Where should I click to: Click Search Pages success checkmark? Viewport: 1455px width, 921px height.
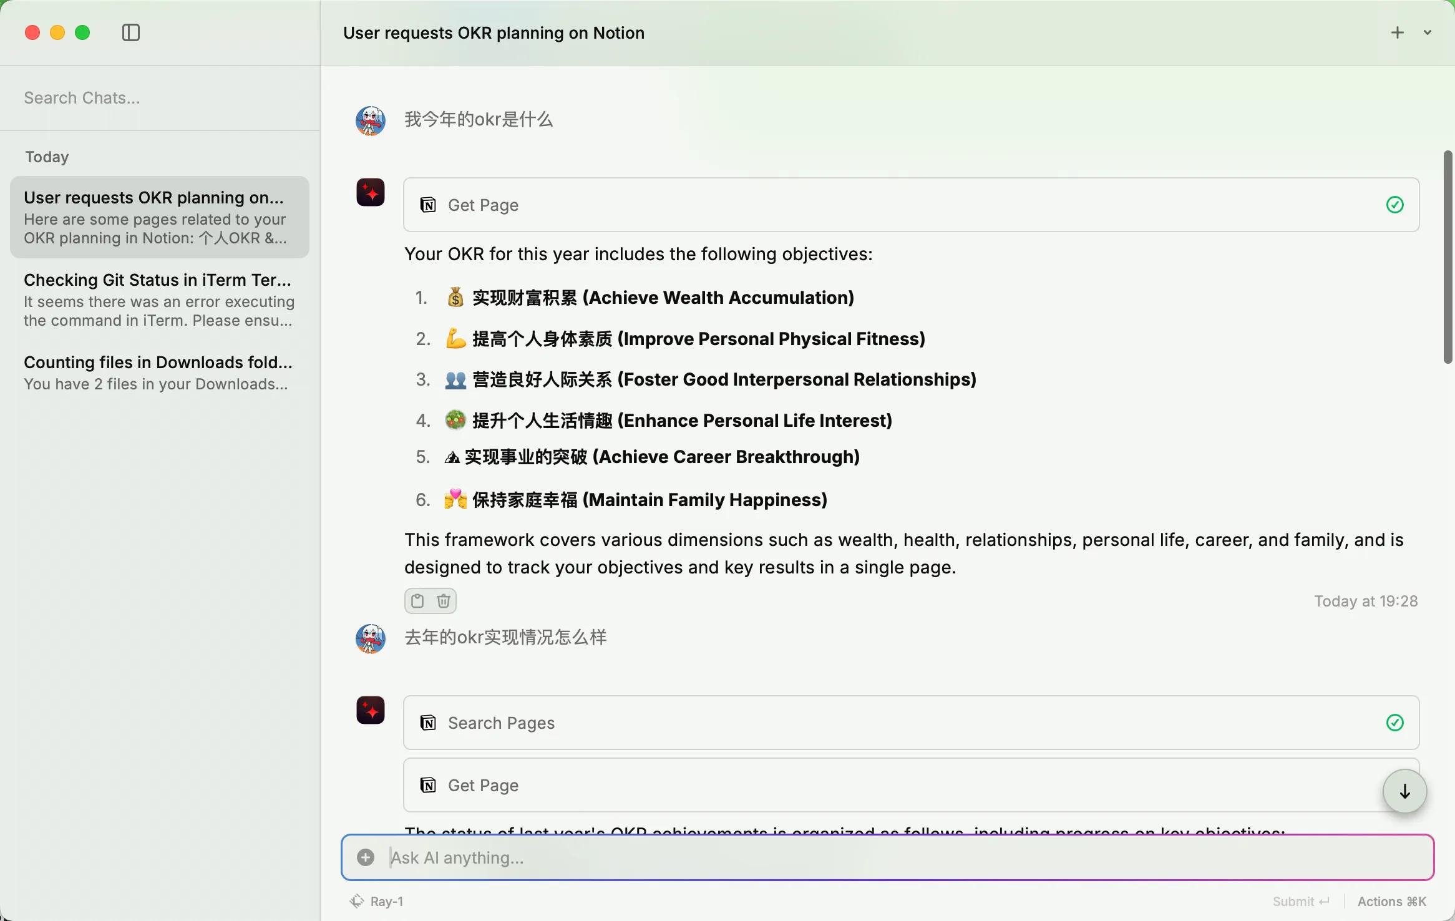point(1395,723)
